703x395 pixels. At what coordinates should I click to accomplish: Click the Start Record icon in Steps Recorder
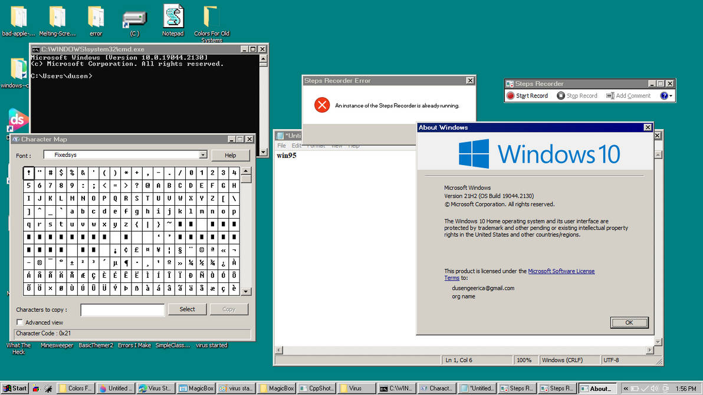(x=510, y=96)
